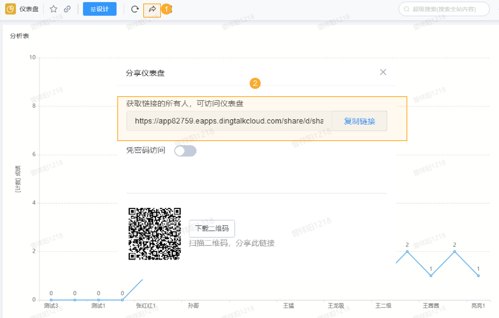Click the QR code image
Viewport: 499px width, 318px height.
155,233
